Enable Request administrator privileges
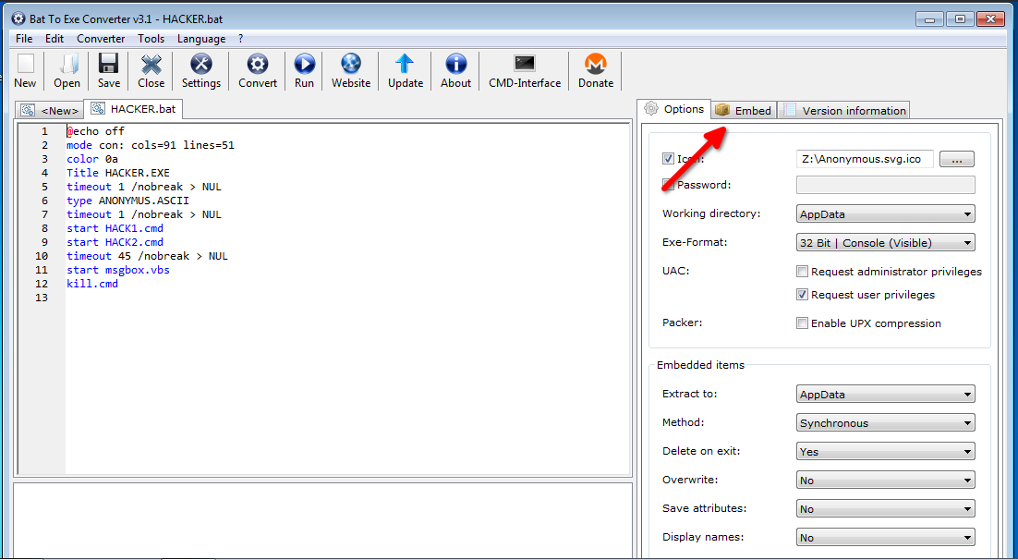This screenshot has height=560, width=1018. tap(803, 272)
